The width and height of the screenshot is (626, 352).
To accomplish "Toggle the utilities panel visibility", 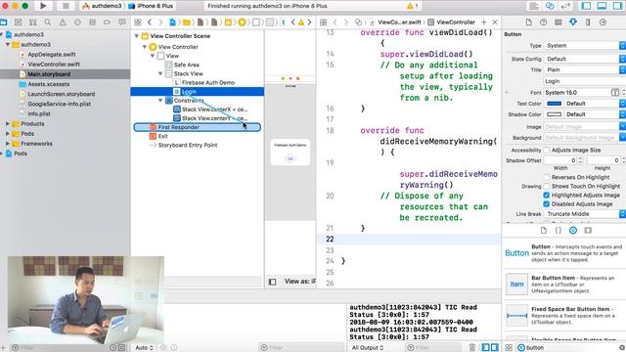I will (617, 6).
